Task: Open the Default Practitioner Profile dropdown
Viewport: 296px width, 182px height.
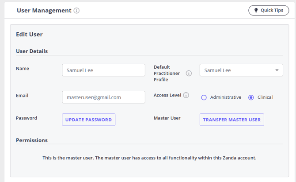Action: click(x=241, y=70)
